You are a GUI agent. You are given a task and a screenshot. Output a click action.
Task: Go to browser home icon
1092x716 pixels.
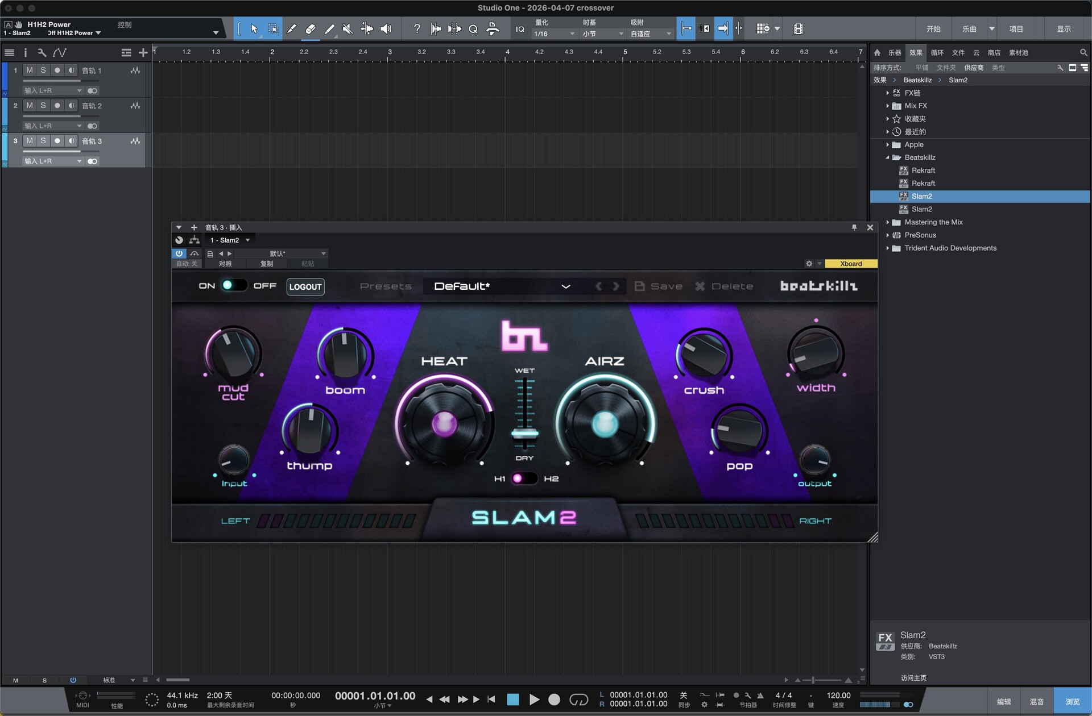[x=877, y=53]
